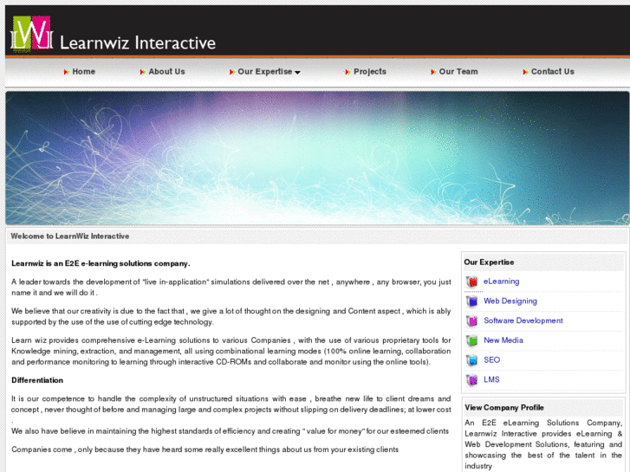This screenshot has height=472, width=630.
Task: Open the Our Team page
Action: (x=458, y=72)
